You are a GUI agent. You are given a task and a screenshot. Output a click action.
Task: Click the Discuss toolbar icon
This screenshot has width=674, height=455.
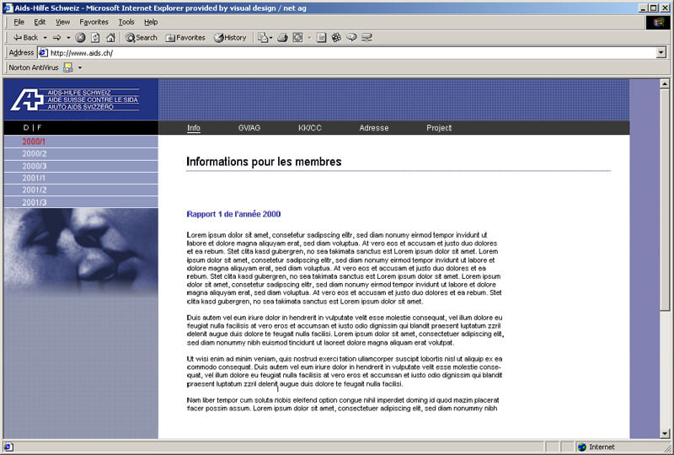pyautogui.click(x=321, y=38)
